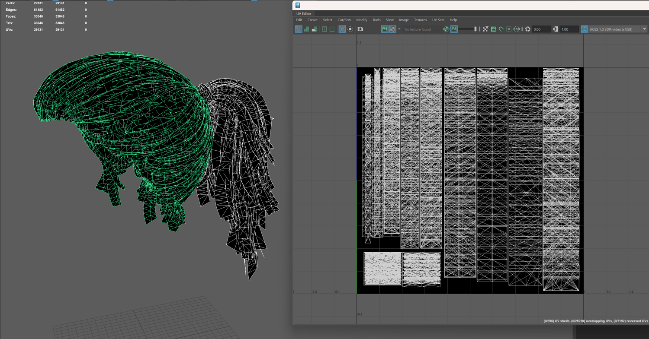Open the Edit menu in UV Editor
649x339 pixels.
[299, 20]
